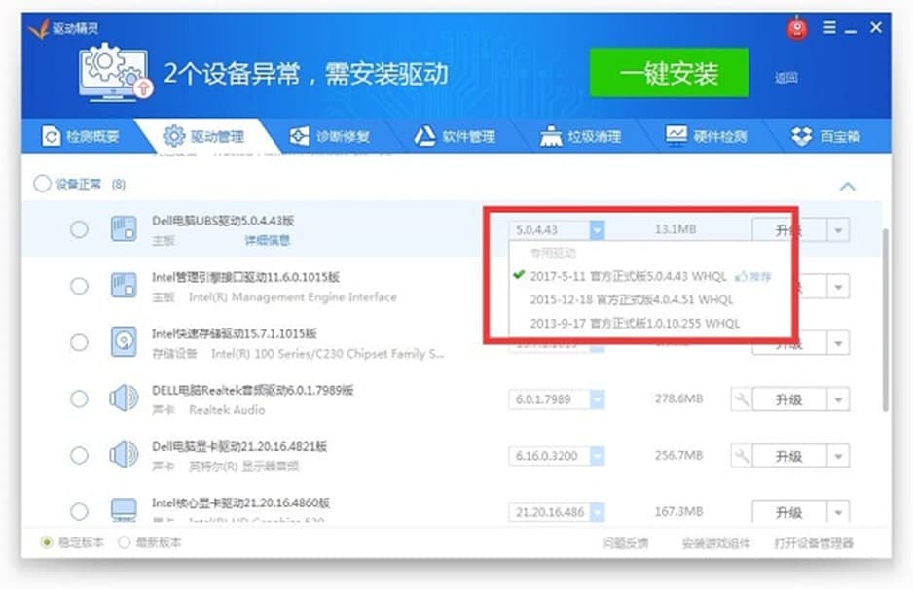
Task: Switch to the 百宝箱 tab
Action: click(x=825, y=137)
